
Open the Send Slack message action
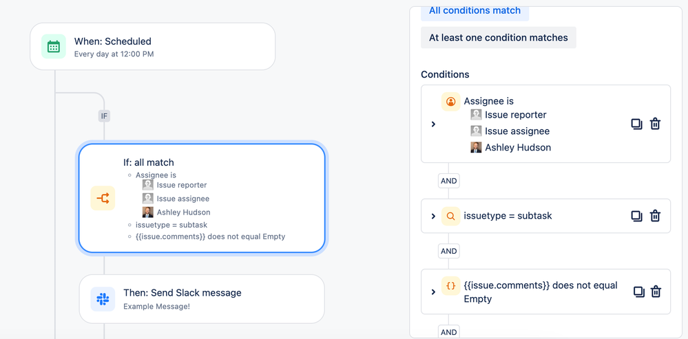[202, 299]
